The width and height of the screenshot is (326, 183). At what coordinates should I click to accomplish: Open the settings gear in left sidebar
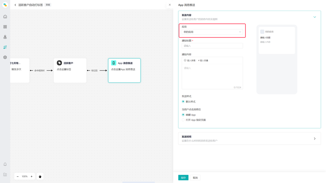click(x=5, y=57)
